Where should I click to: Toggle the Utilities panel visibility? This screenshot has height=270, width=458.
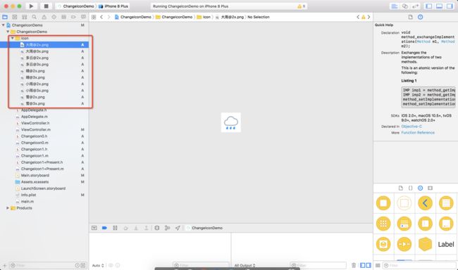pyautogui.click(x=450, y=6)
